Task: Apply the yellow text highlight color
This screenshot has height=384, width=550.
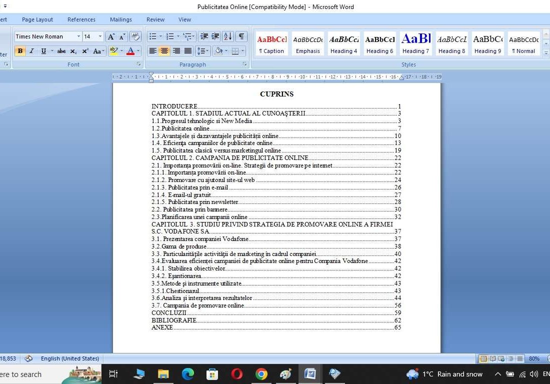Action: 113,51
